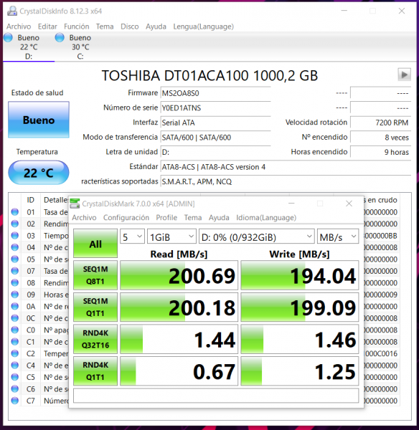Screen dimensions: 419x430
Task: Click status orb for attribute 0A
Action: click(15, 306)
